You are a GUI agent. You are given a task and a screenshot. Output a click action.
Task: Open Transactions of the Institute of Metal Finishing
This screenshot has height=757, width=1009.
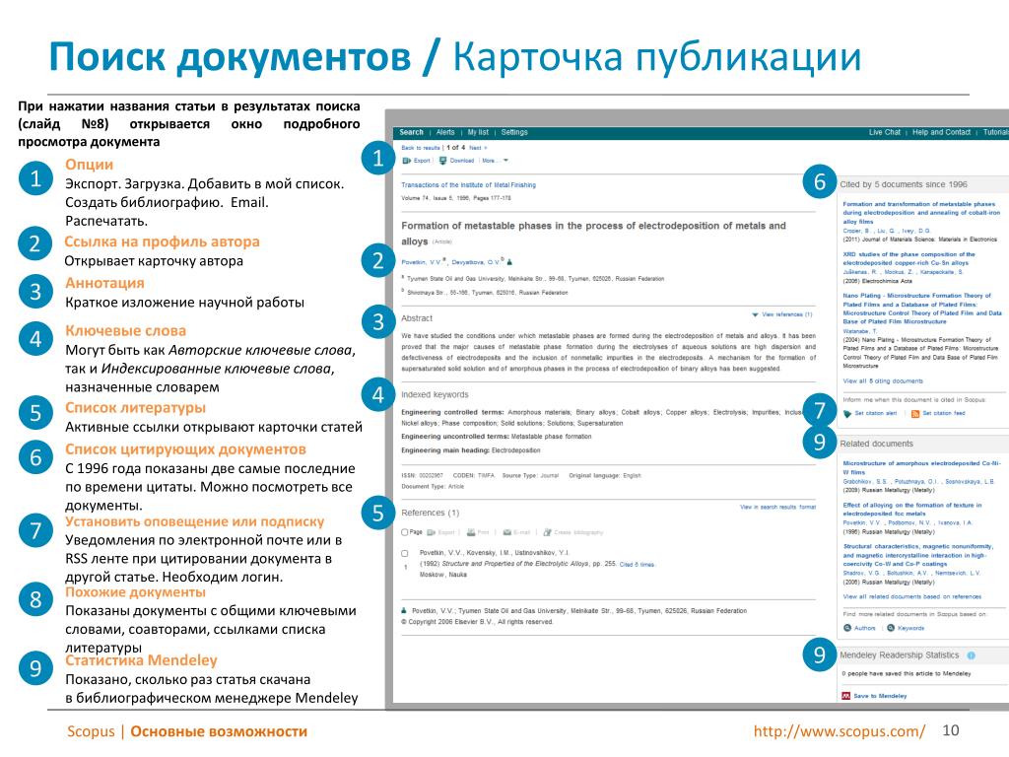click(468, 184)
